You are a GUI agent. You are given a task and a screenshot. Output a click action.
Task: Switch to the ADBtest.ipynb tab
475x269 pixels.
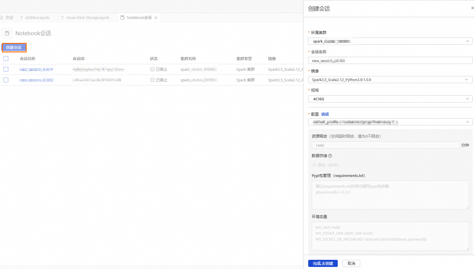[37, 18]
